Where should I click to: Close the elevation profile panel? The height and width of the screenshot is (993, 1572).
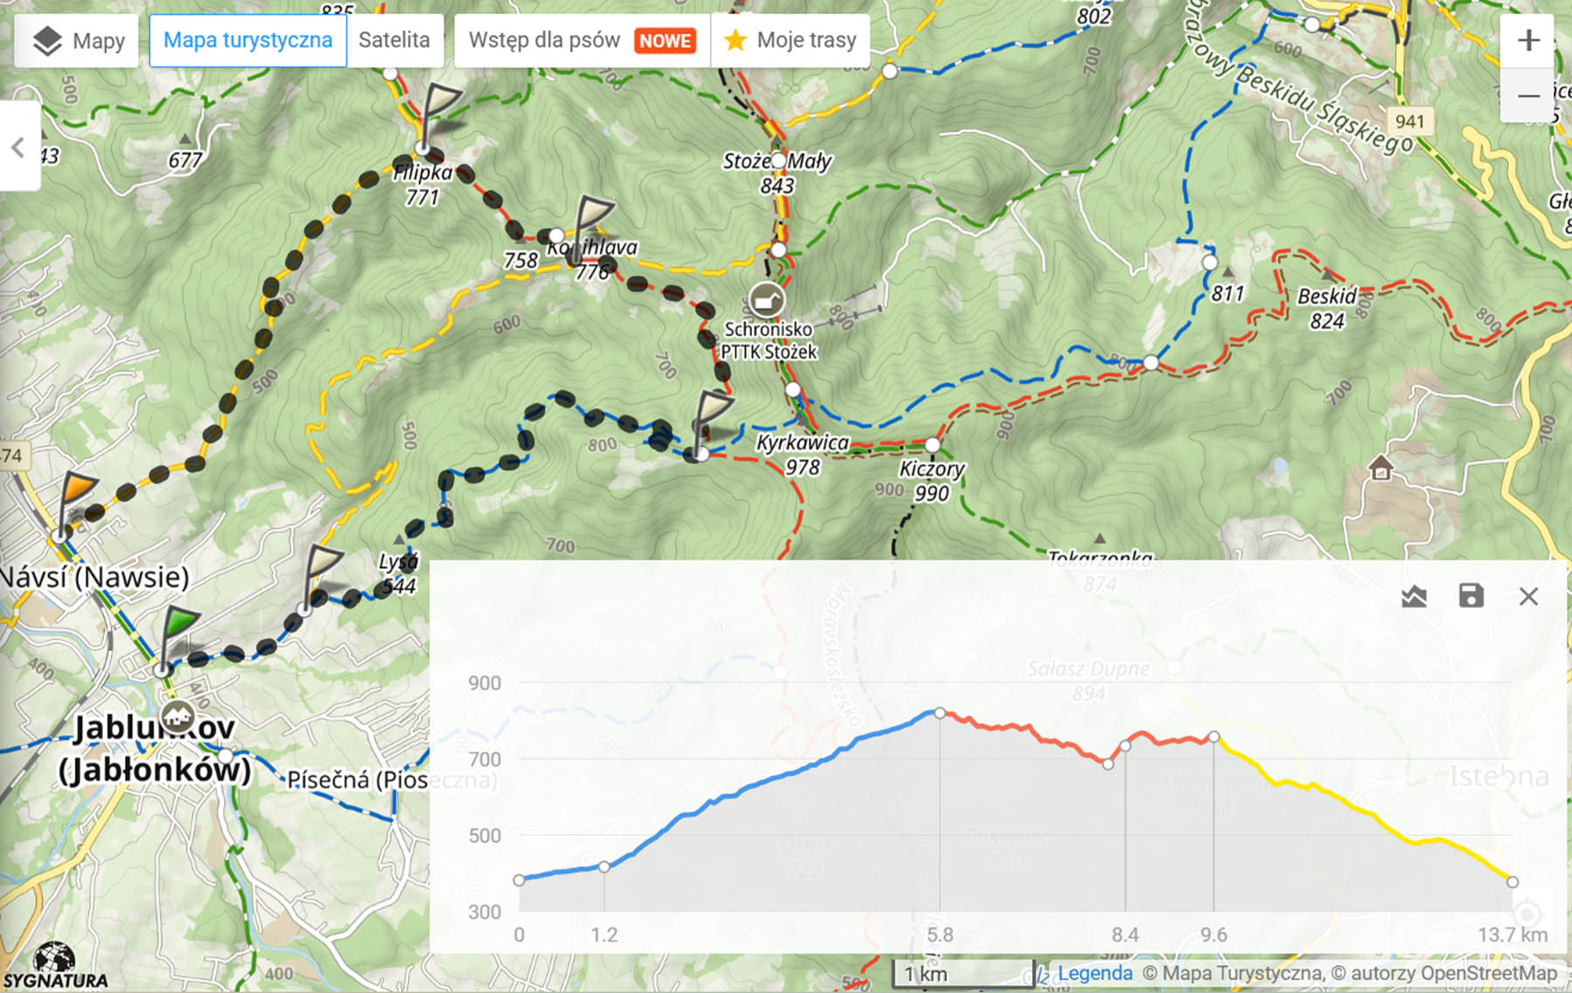pos(1528,597)
